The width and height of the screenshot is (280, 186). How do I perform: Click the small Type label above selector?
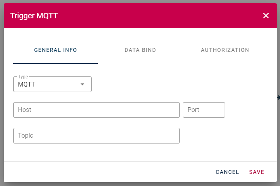tap(23, 77)
